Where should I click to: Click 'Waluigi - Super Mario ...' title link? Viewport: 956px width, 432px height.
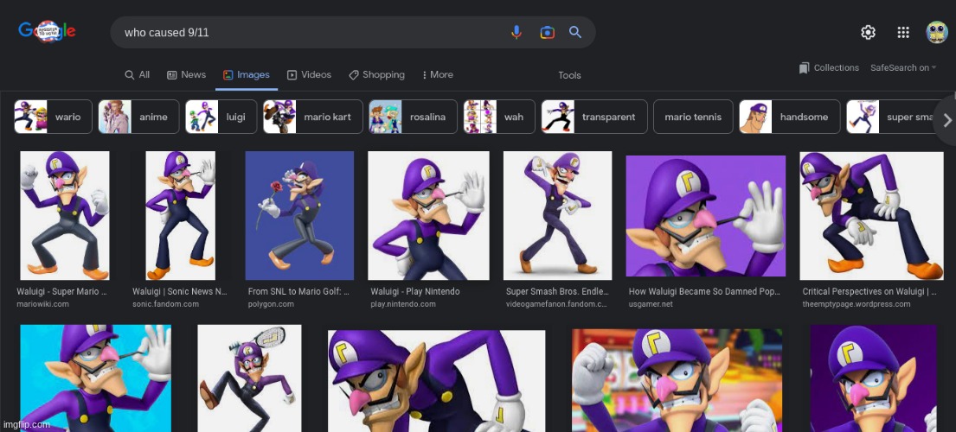tap(62, 291)
